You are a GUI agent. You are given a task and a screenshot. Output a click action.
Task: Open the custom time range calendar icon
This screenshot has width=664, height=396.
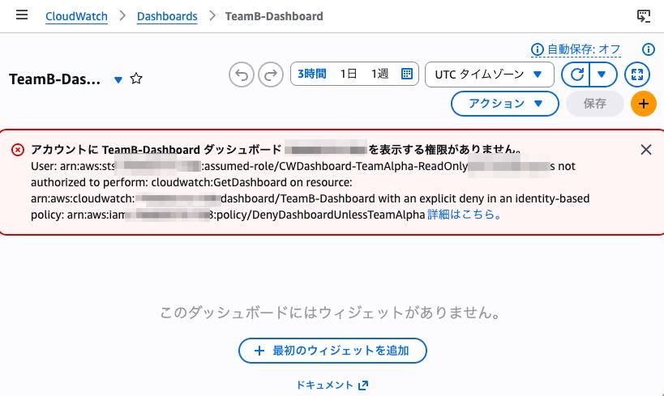[x=406, y=74]
